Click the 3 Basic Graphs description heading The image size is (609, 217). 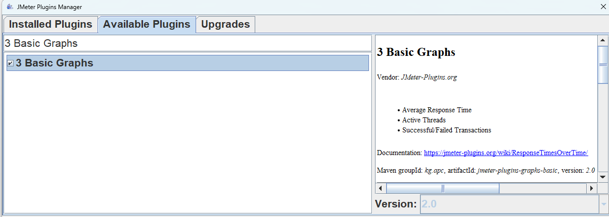coord(416,52)
